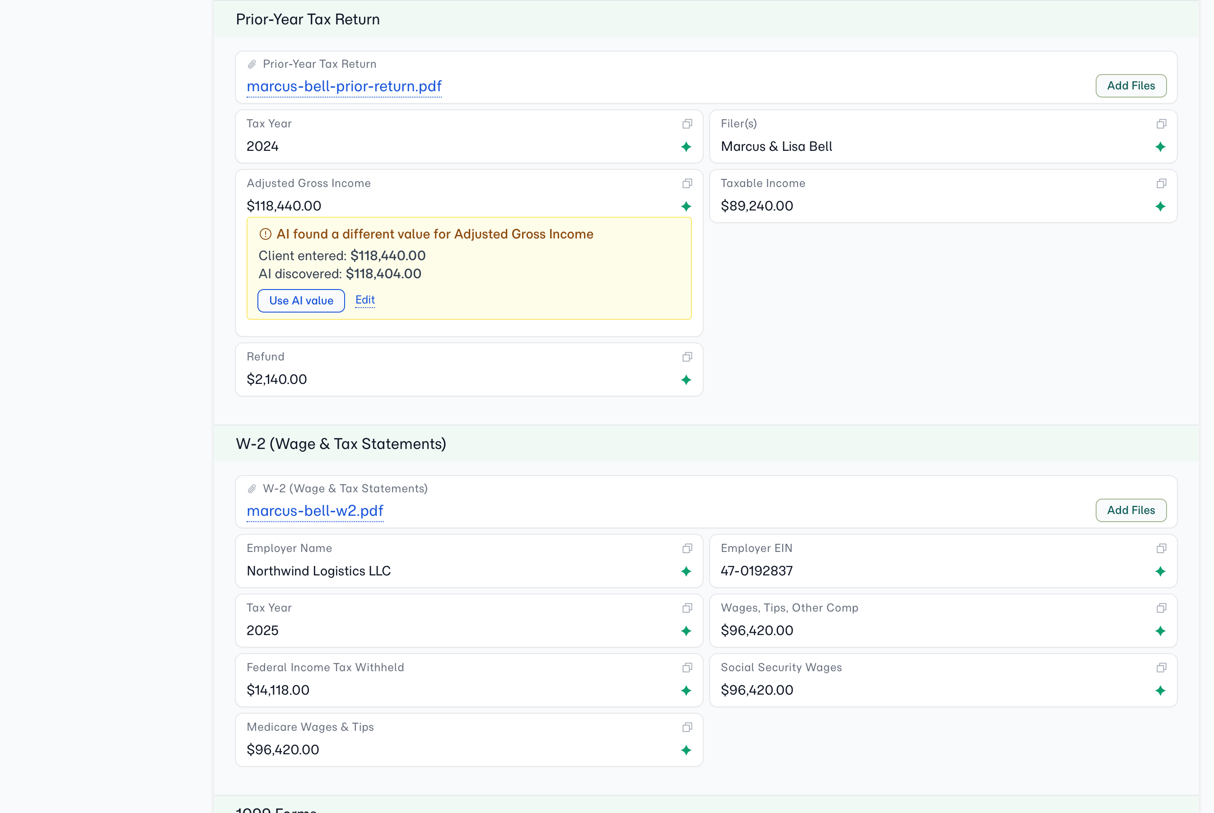The height and width of the screenshot is (813, 1214).
Task: Click the warning icon in the AI mismatch notice
Action: pos(266,234)
